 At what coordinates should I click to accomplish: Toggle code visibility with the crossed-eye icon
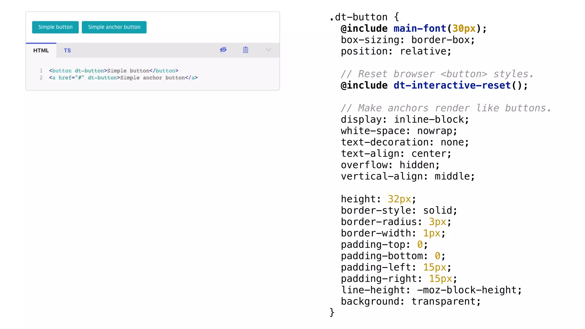223,50
